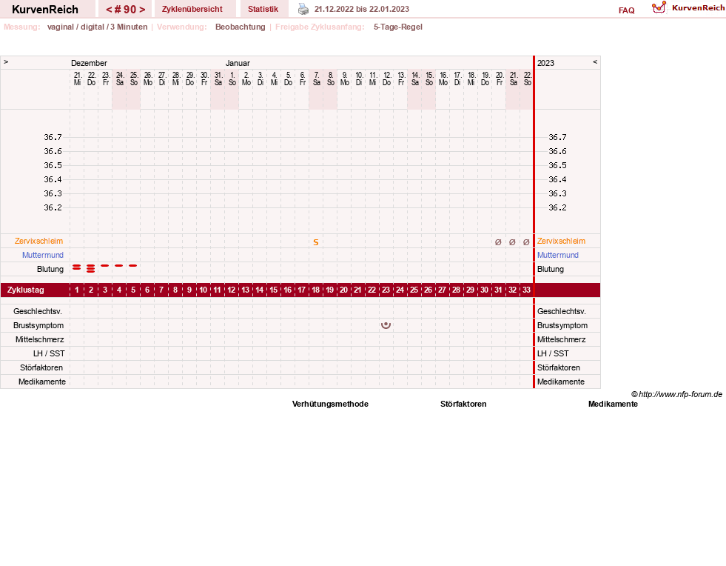Click light bleeding mark on cycle day 5

133,266
